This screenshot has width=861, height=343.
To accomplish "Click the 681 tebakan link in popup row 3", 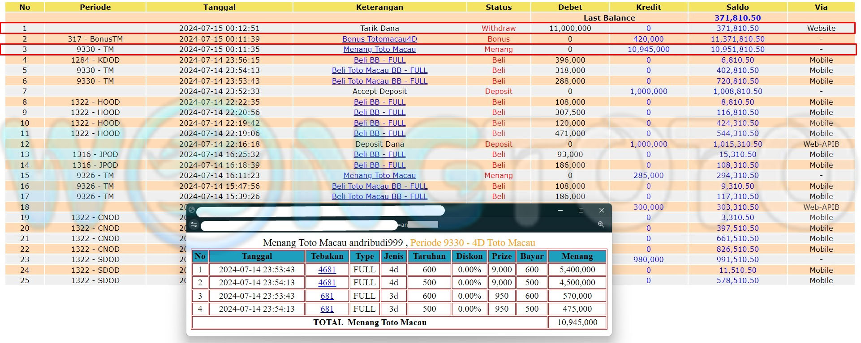I will (x=327, y=296).
